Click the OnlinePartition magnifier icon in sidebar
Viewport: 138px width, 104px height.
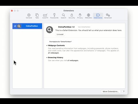19,26
